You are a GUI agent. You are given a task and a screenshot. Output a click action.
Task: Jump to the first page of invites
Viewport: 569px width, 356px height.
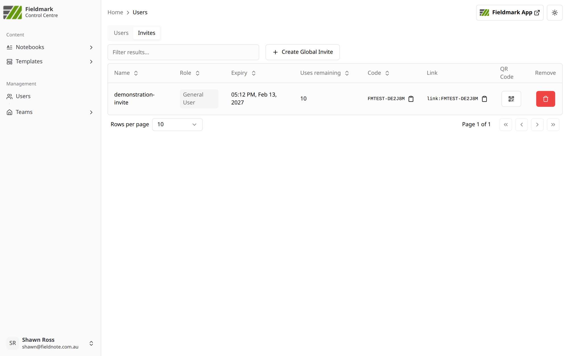(x=506, y=124)
